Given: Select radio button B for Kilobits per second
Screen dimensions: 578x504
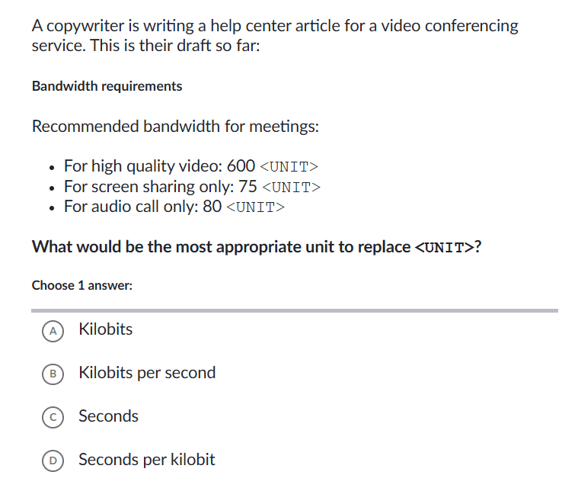Looking at the screenshot, I should click(x=53, y=374).
